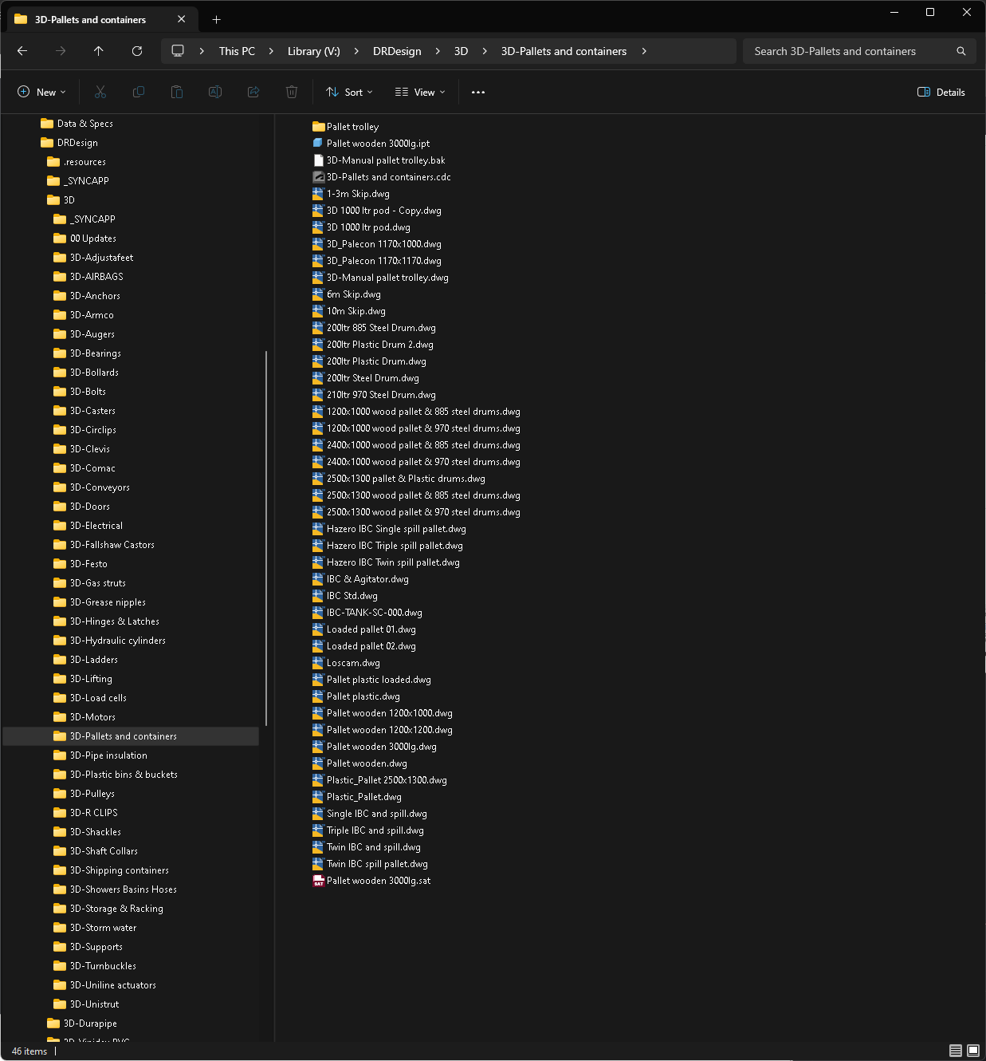This screenshot has width=986, height=1061.
Task: Open the View dropdown menu
Action: (420, 93)
